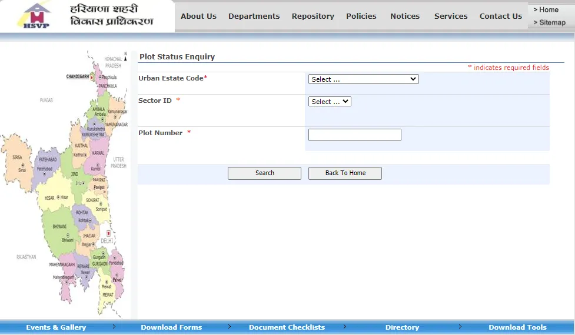Open the Services menu

[x=451, y=16]
